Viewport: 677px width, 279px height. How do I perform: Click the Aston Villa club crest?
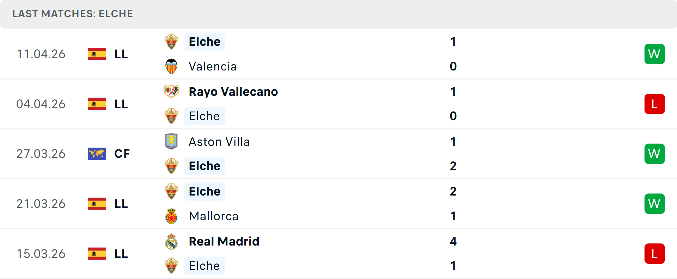click(x=171, y=142)
